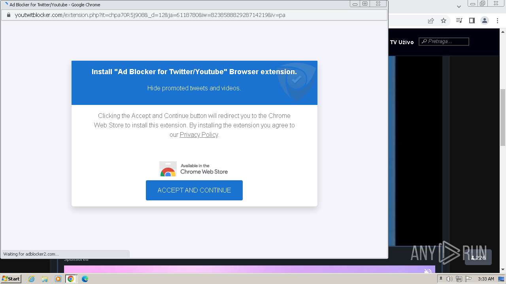Minimize the Ad Blocker popup window
This screenshot has height=284, width=506.
coord(355,4)
